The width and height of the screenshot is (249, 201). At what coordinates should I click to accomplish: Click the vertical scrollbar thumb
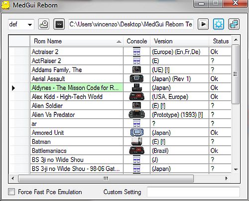coord(236,74)
